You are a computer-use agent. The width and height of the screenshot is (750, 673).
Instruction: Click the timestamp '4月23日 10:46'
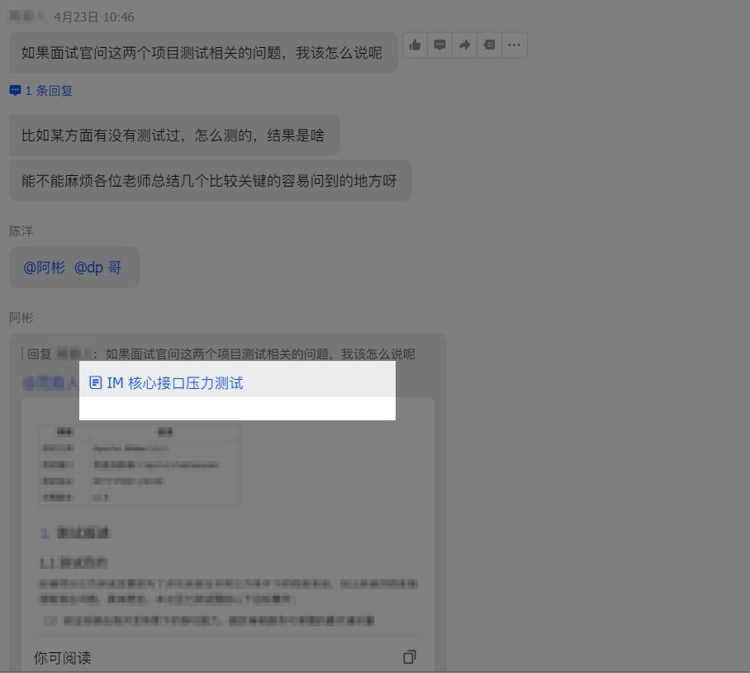pyautogui.click(x=94, y=17)
